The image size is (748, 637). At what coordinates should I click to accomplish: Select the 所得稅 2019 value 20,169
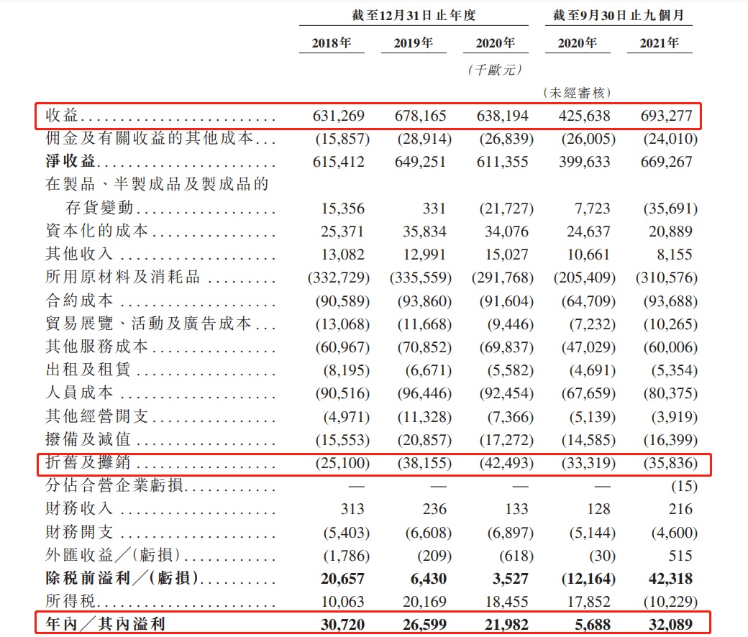[424, 601]
